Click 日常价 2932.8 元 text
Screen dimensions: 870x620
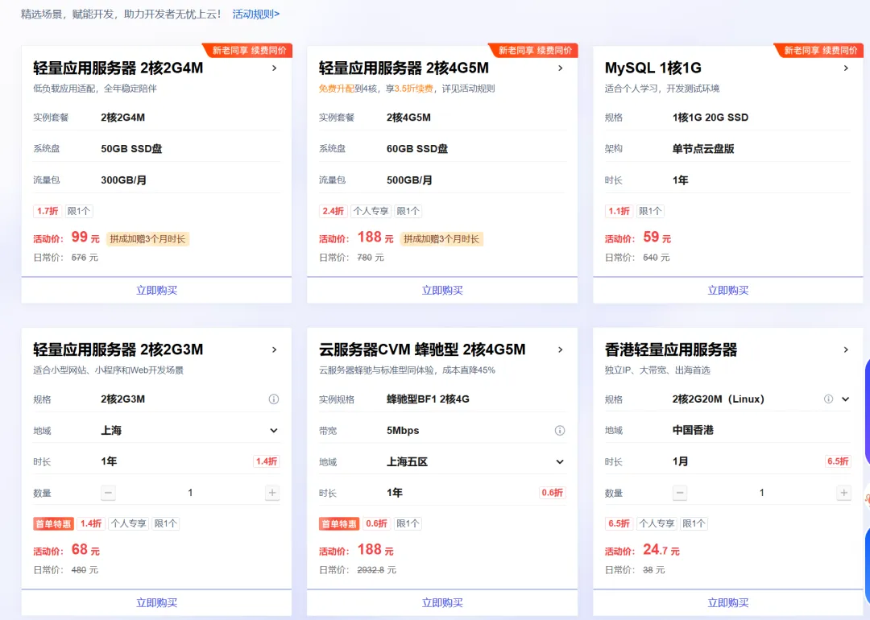click(358, 570)
